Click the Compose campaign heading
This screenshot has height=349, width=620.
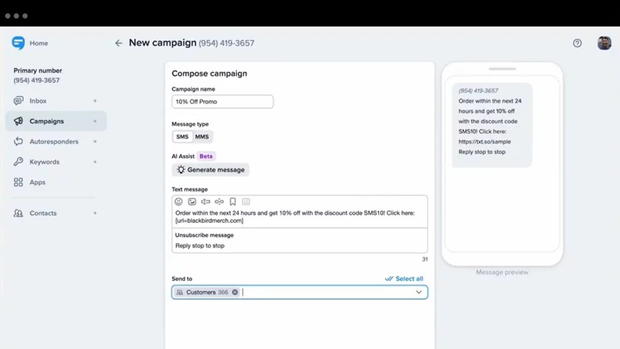click(209, 73)
